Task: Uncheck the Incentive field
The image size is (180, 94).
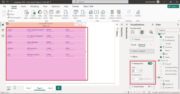Action: click(161, 47)
